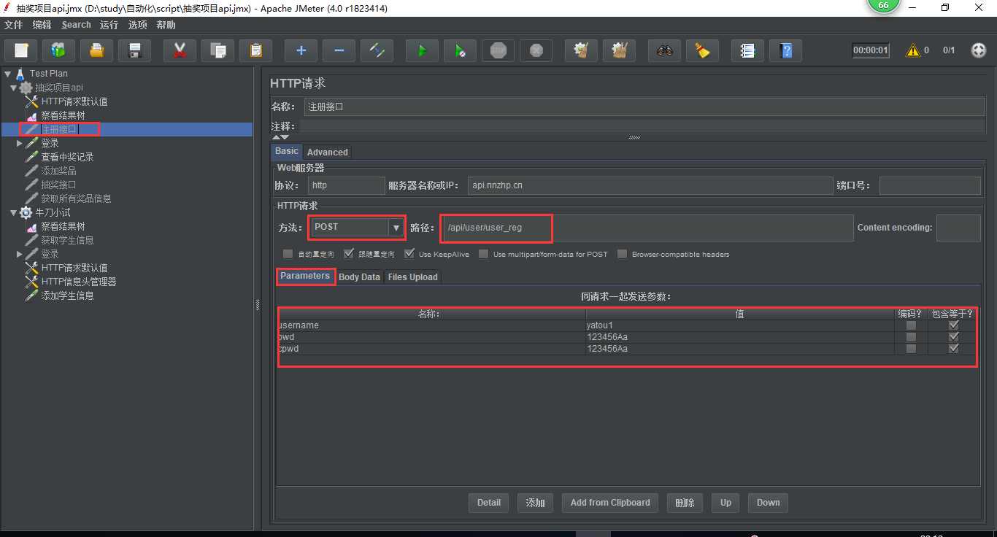Click the Copy icon in toolbar
This screenshot has width=997, height=537.
tap(218, 50)
